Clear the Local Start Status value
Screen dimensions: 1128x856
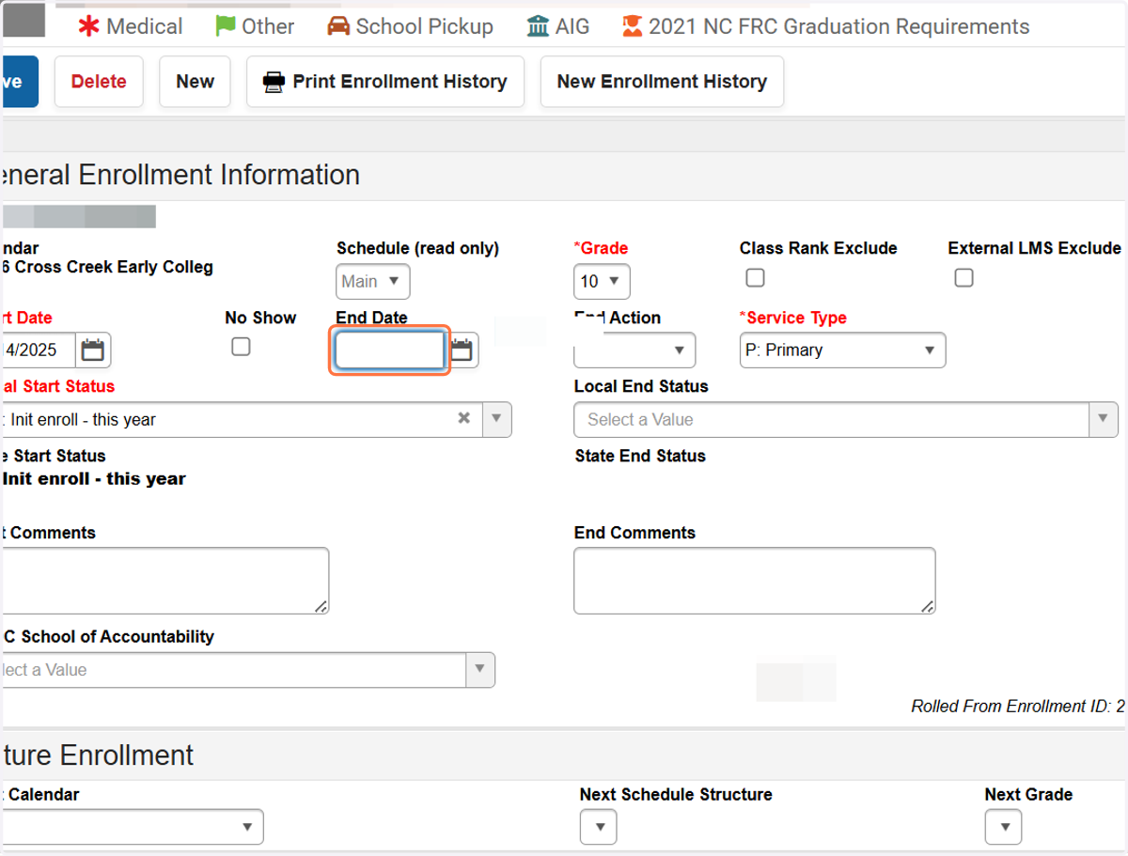463,419
